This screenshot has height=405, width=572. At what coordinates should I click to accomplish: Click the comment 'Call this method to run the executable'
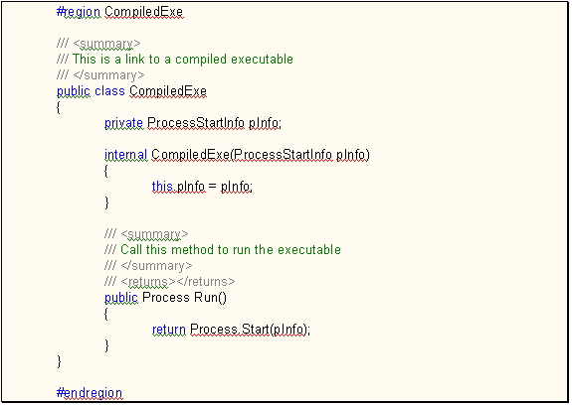[x=231, y=250]
